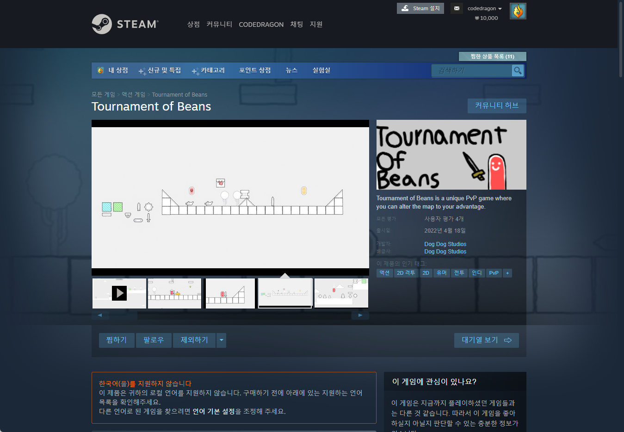Select the highlighted fourth screenshot thumbnail
The height and width of the screenshot is (432, 624).
285,293
